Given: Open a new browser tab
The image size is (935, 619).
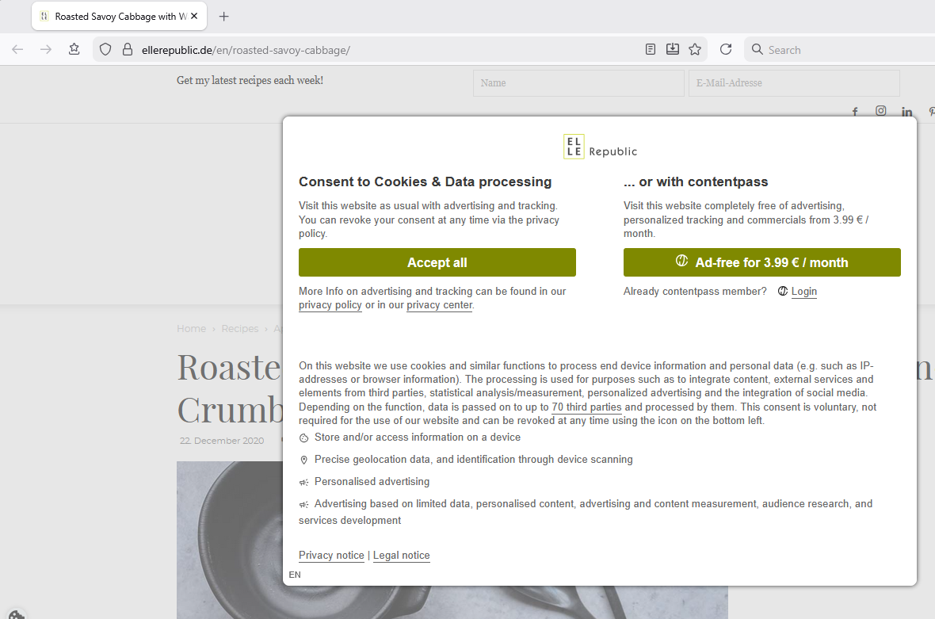Looking at the screenshot, I should (x=224, y=16).
